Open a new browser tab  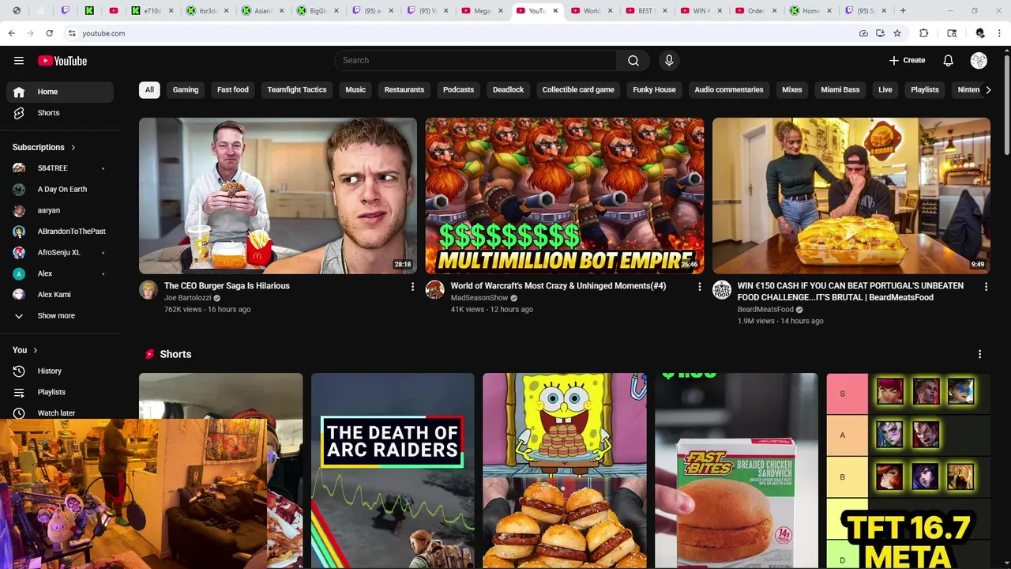coord(903,11)
